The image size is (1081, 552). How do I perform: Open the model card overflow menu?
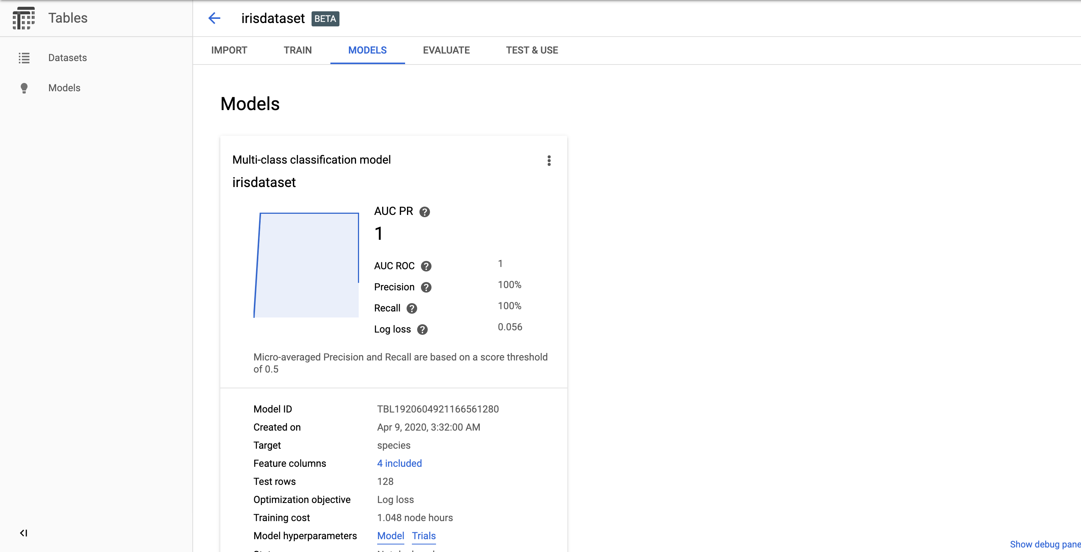(x=549, y=161)
